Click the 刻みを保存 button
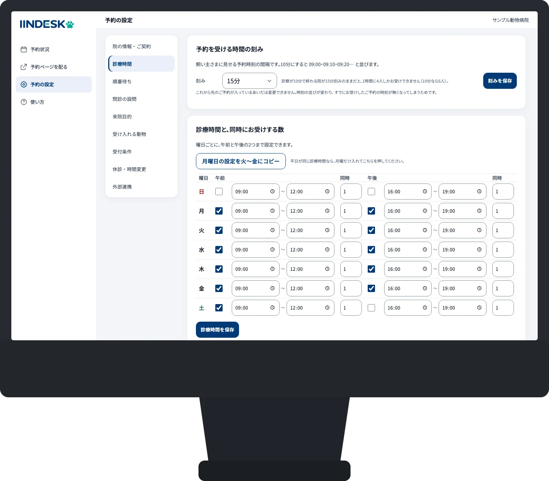 click(x=500, y=81)
